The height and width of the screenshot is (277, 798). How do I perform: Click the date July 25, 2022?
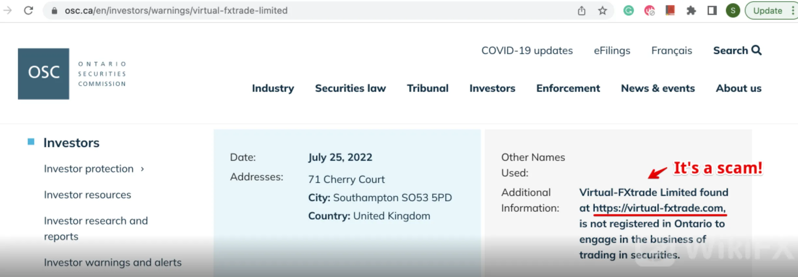pos(340,157)
